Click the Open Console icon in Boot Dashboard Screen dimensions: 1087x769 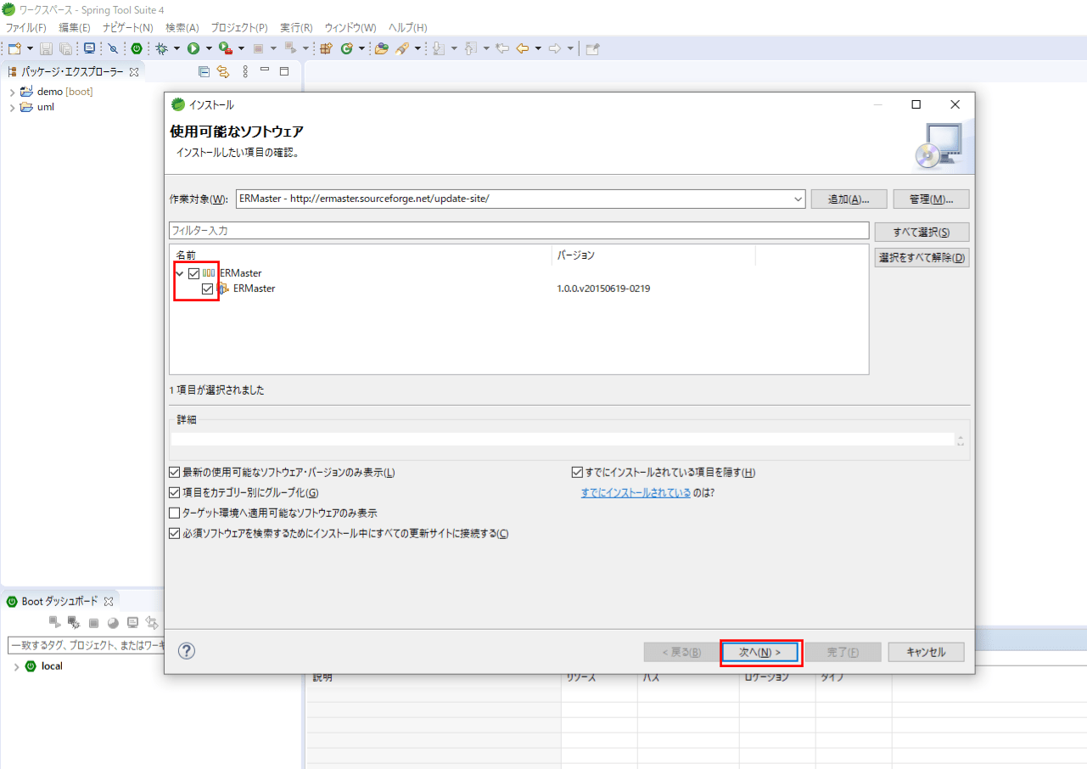[x=133, y=622]
